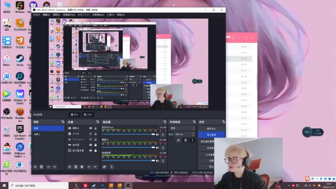Click the Windows taskbar search box
Viewport: 336px width, 189px height.
[39, 185]
